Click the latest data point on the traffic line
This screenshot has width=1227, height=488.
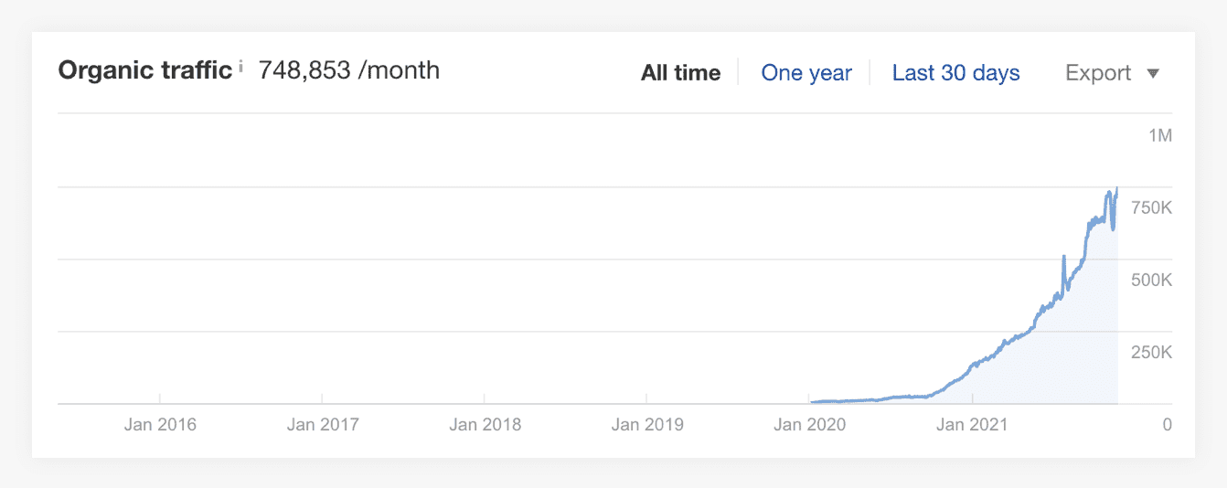pyautogui.click(x=1117, y=188)
